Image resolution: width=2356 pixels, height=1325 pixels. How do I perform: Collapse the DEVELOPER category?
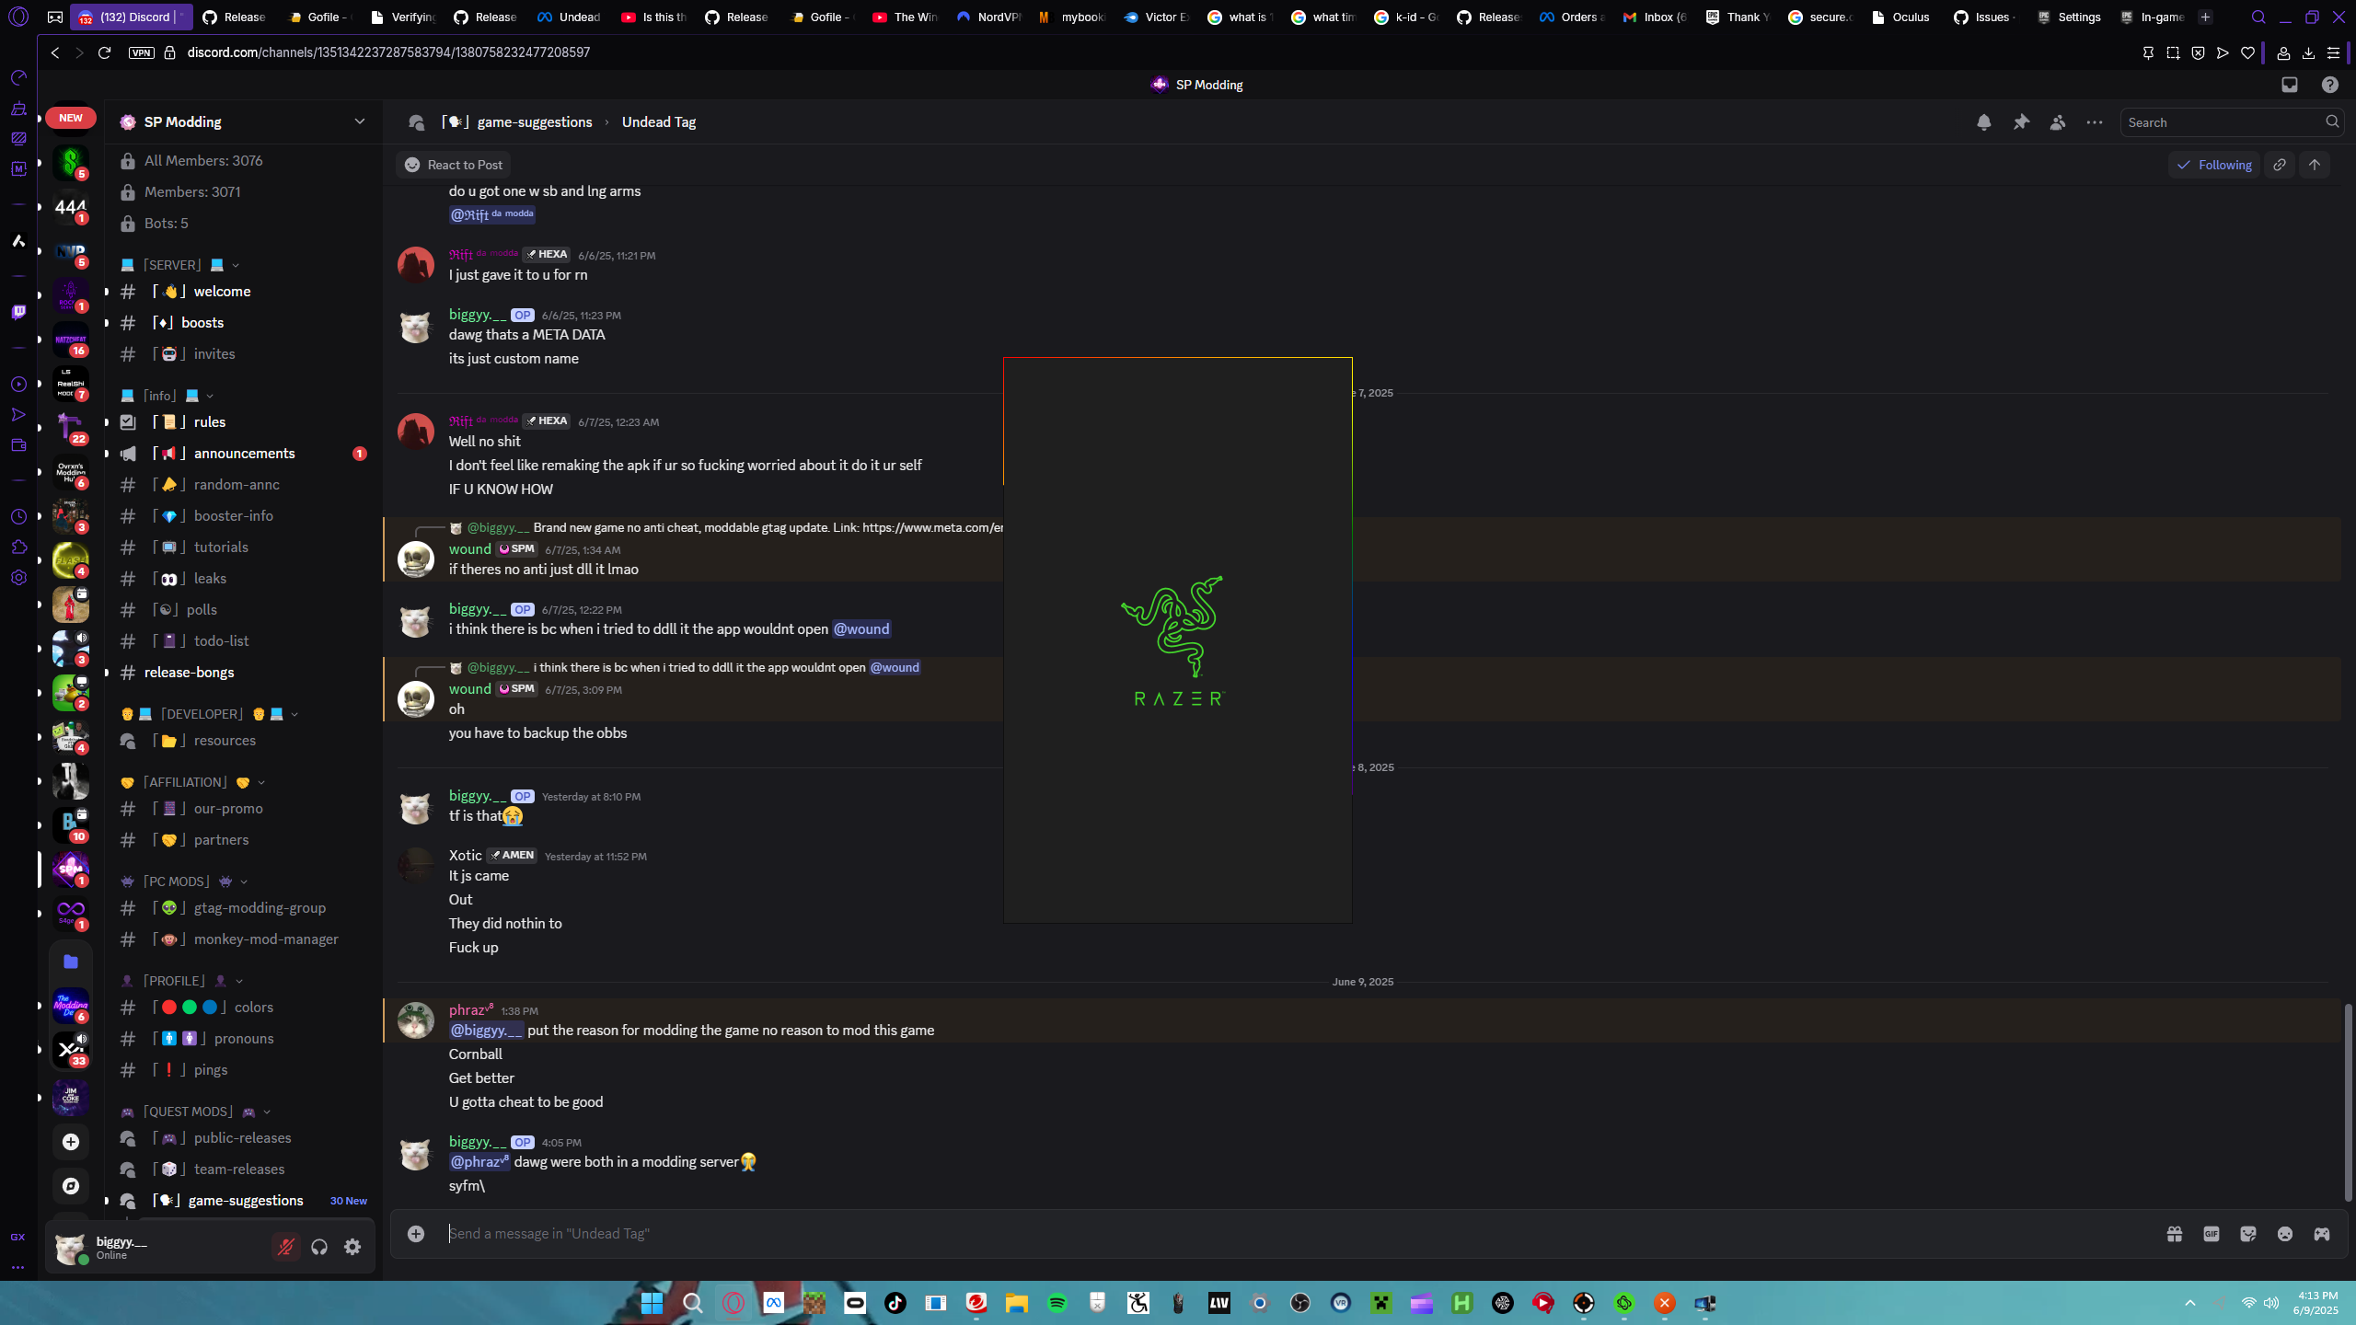point(202,714)
